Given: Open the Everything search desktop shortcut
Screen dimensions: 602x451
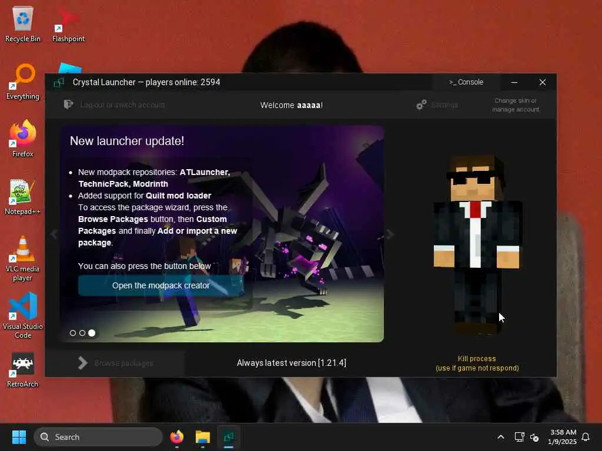Looking at the screenshot, I should pyautogui.click(x=23, y=81).
